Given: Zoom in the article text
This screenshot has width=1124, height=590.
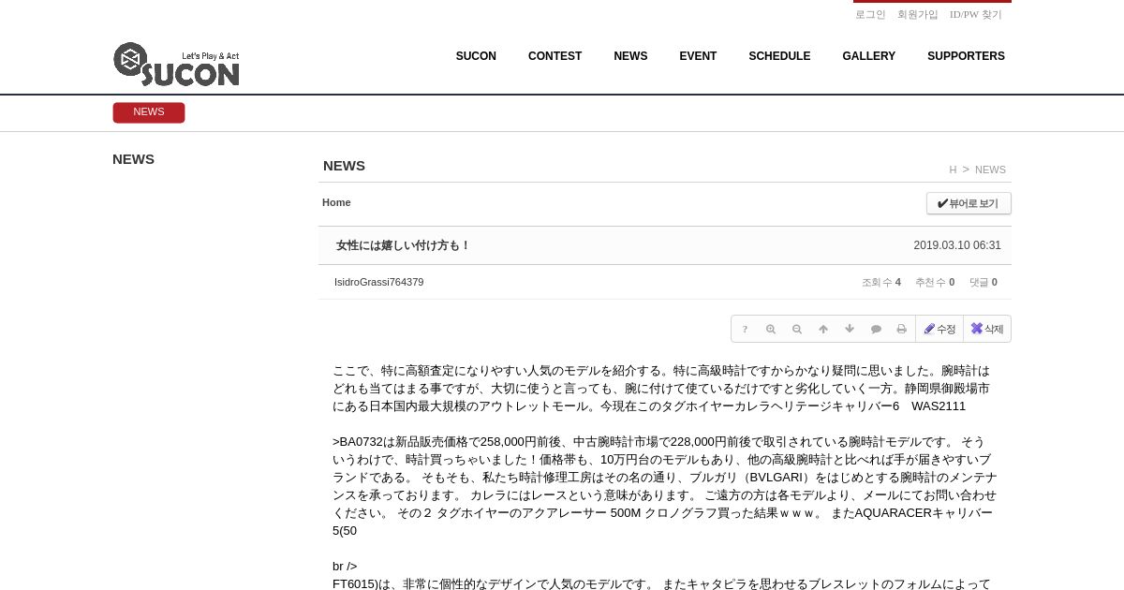Looking at the screenshot, I should pyautogui.click(x=771, y=329).
